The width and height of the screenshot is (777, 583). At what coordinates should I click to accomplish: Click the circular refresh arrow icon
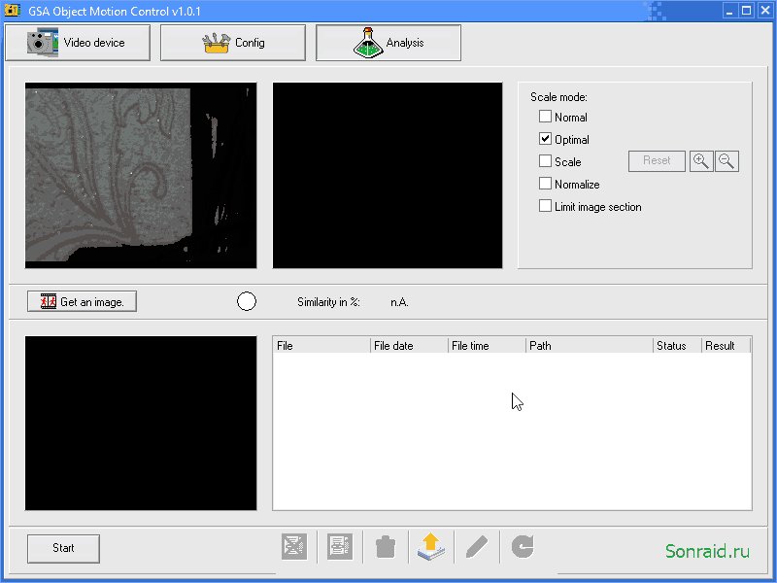point(523,547)
